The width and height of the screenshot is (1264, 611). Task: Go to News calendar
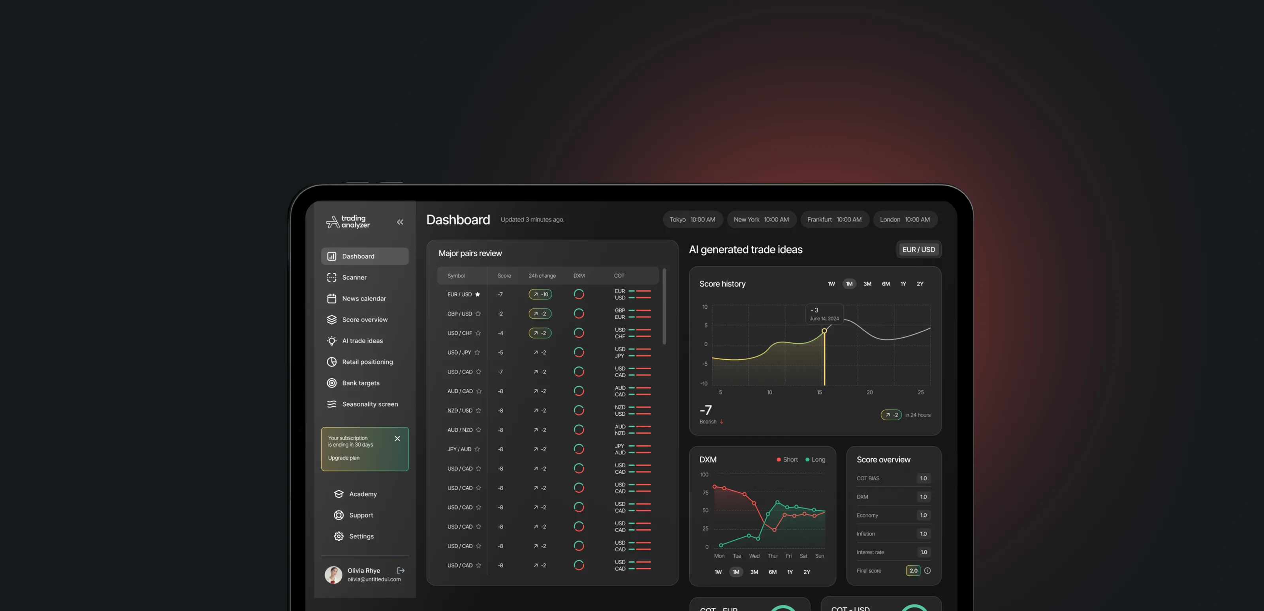click(x=365, y=298)
